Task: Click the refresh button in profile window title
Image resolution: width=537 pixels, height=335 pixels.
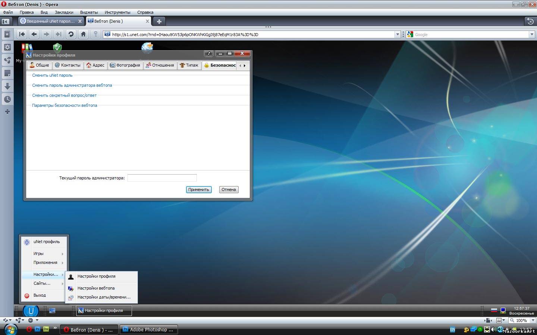Action: pos(209,54)
